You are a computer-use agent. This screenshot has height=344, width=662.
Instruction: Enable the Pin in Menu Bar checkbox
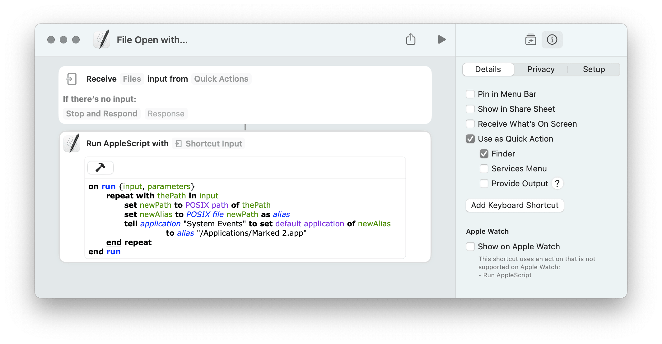470,94
